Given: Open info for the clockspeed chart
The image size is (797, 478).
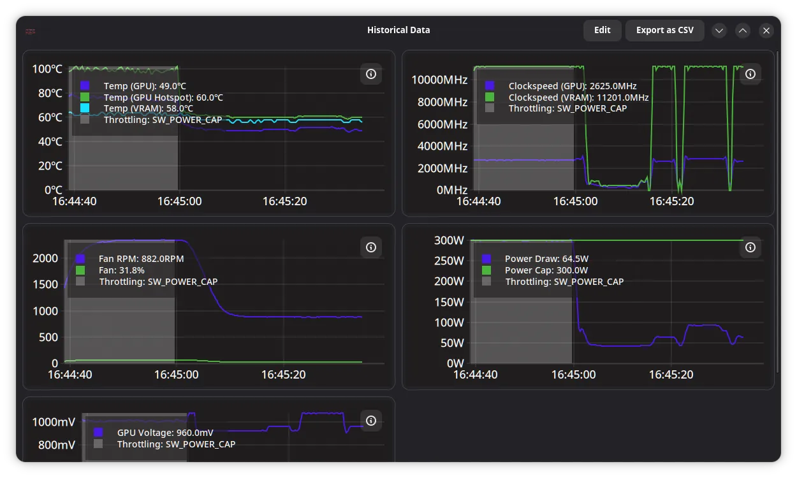Looking at the screenshot, I should (750, 74).
